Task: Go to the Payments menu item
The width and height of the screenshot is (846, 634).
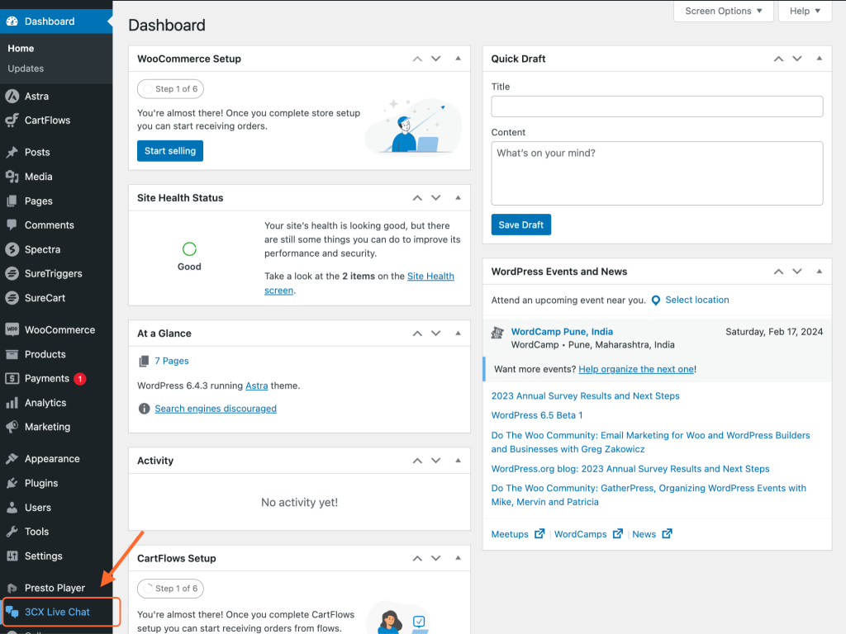Action: [46, 379]
